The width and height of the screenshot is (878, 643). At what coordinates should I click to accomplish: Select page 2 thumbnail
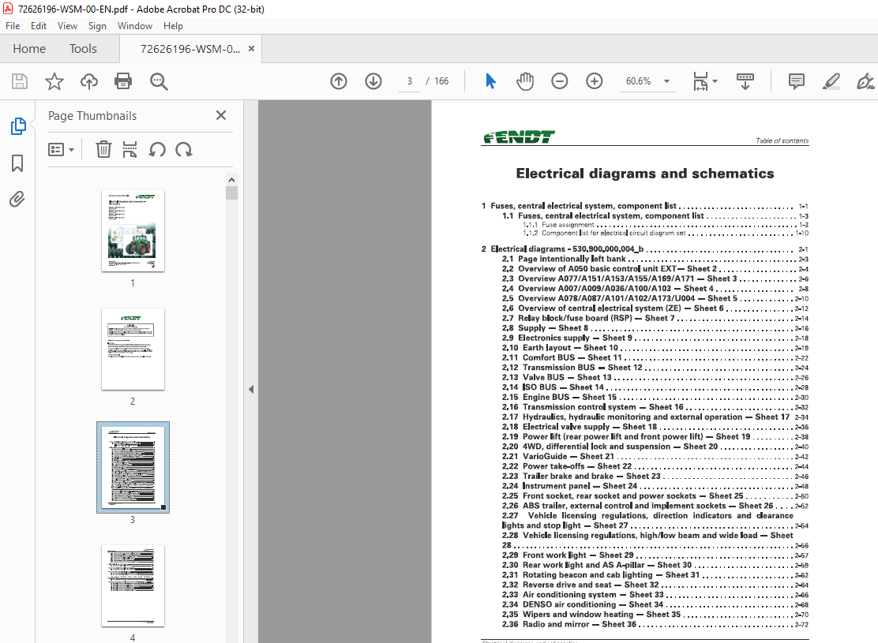point(133,349)
